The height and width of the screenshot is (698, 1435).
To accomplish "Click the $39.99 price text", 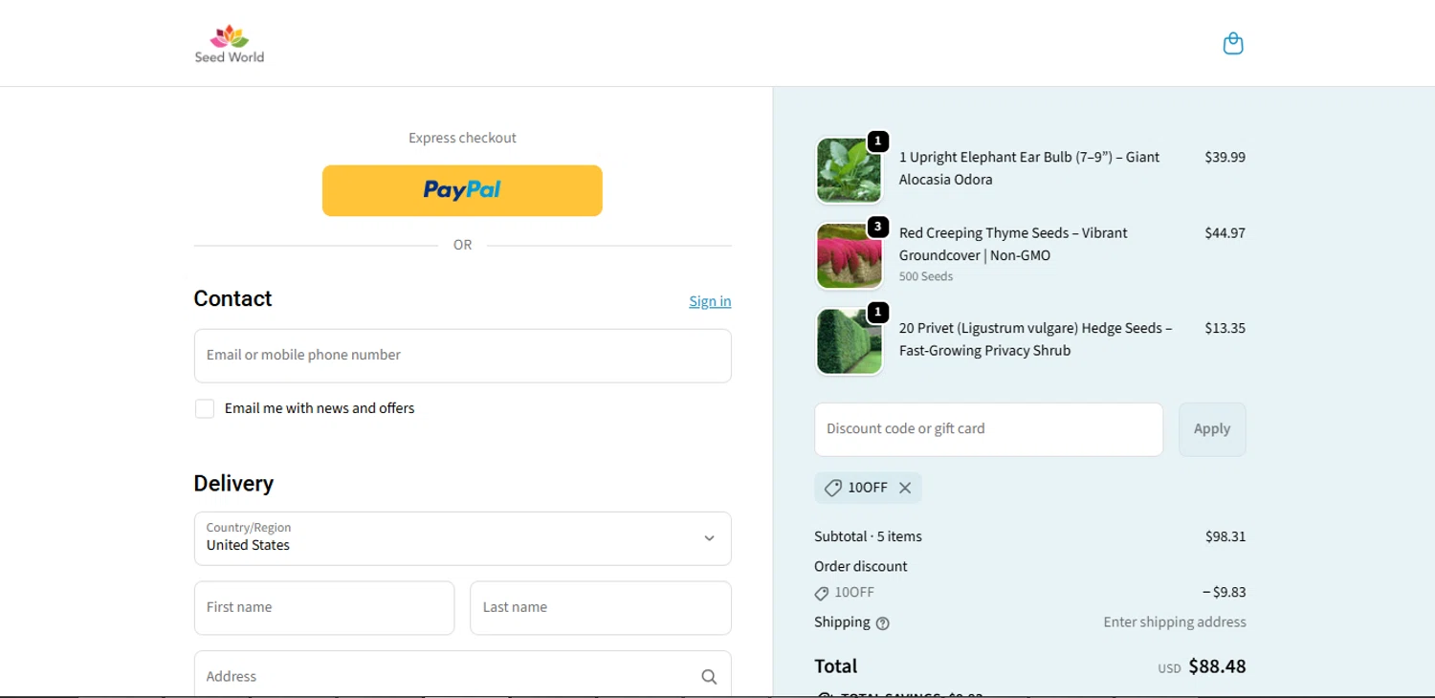I will pyautogui.click(x=1225, y=157).
